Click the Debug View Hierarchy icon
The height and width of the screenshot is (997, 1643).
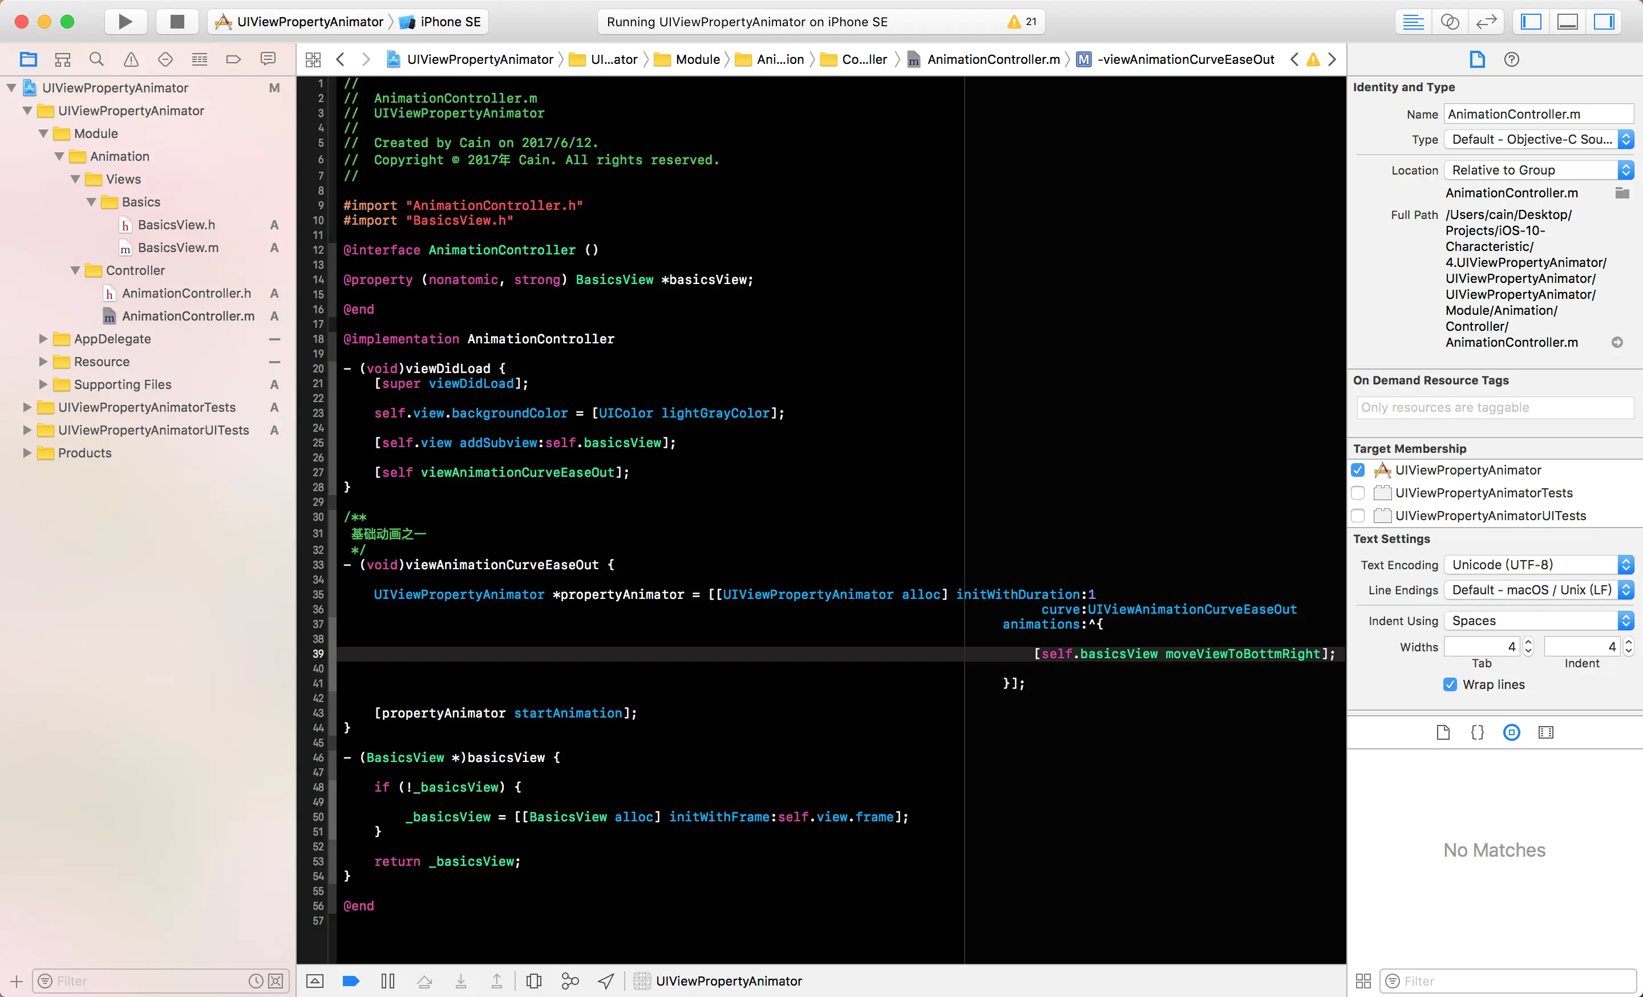coord(533,980)
